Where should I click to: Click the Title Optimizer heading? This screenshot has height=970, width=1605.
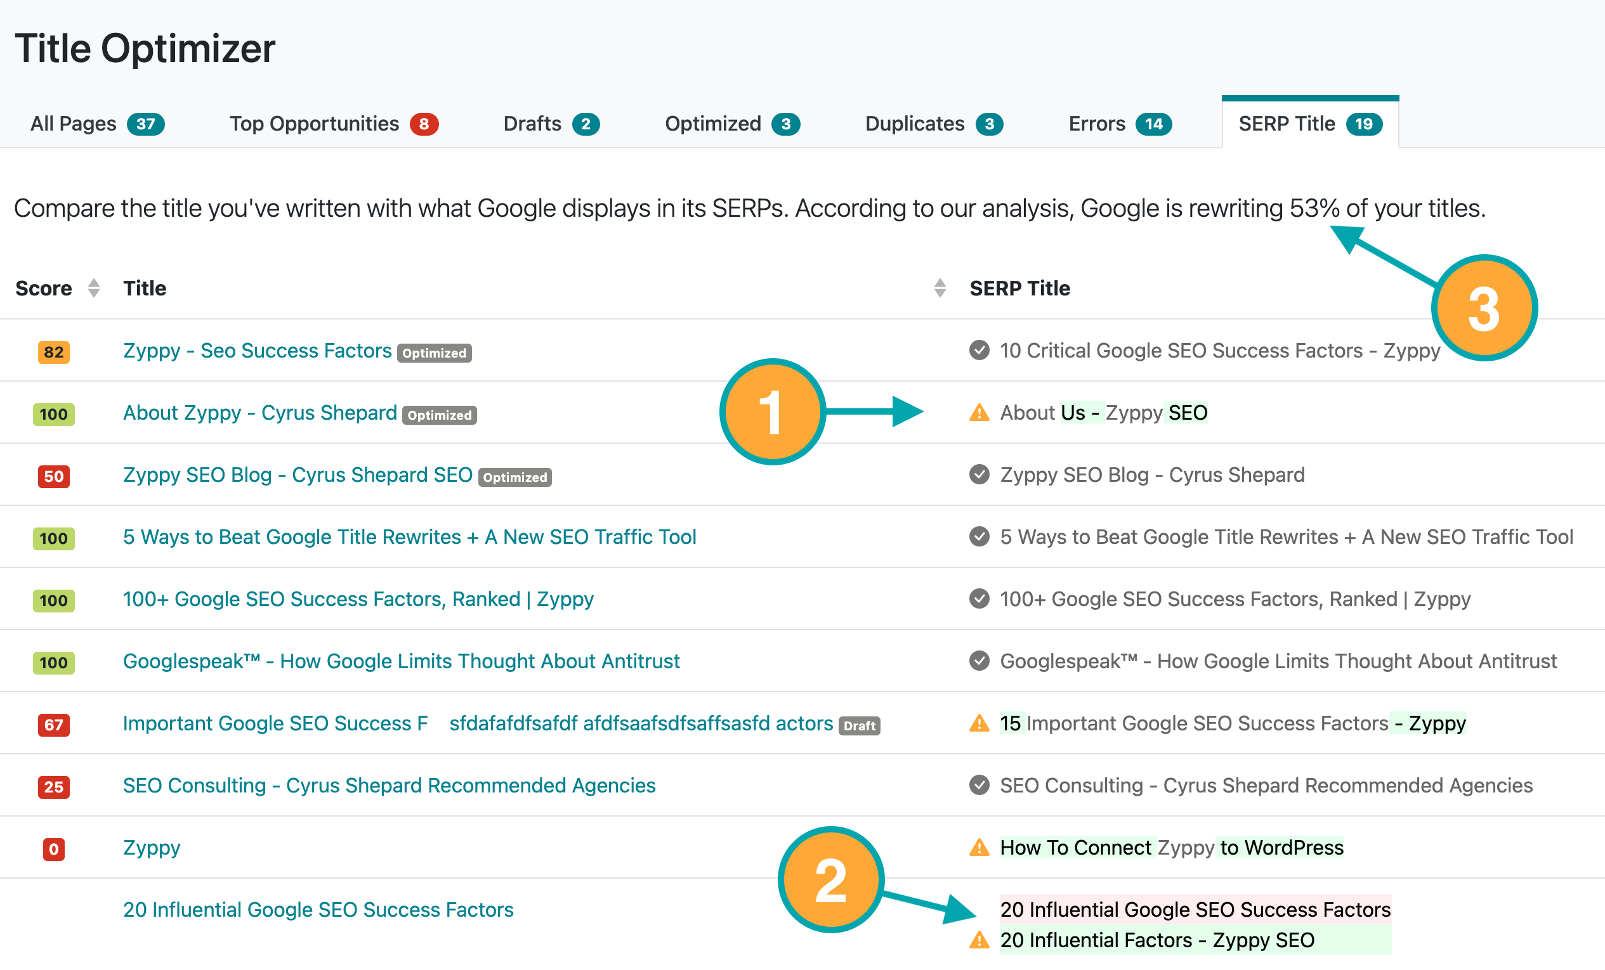145,48
